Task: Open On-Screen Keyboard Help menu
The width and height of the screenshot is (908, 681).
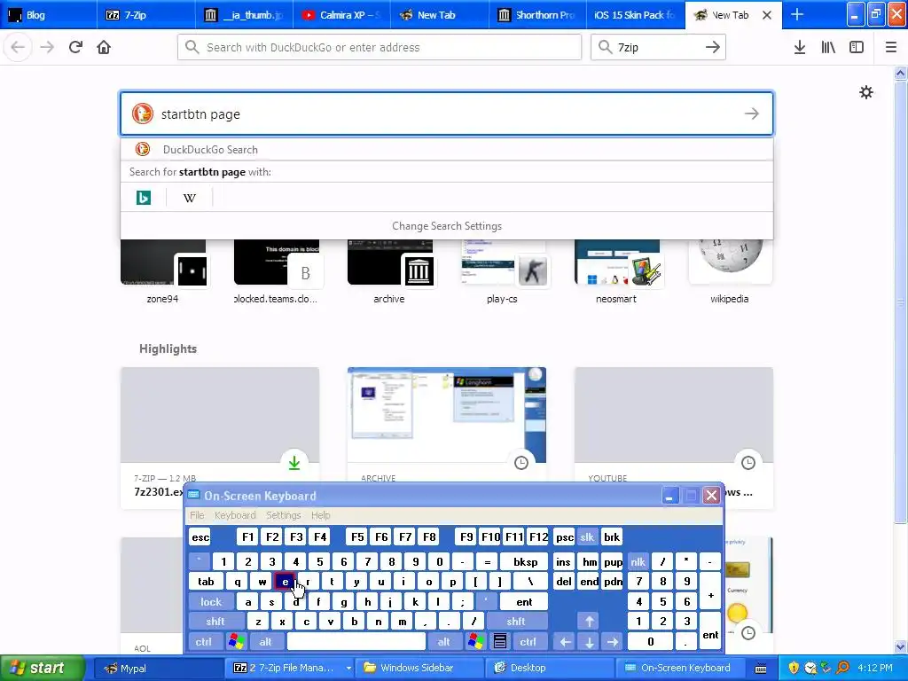Action: [x=321, y=515]
